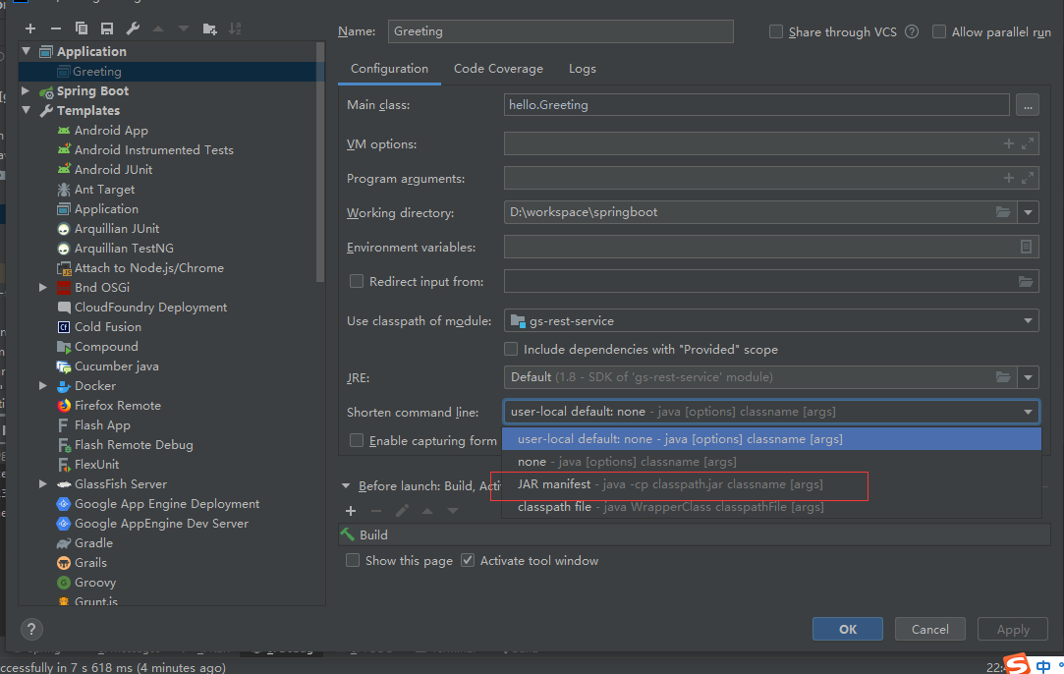Viewport: 1064px width, 674px height.
Task: Enable Show this page checkbox
Action: point(352,561)
